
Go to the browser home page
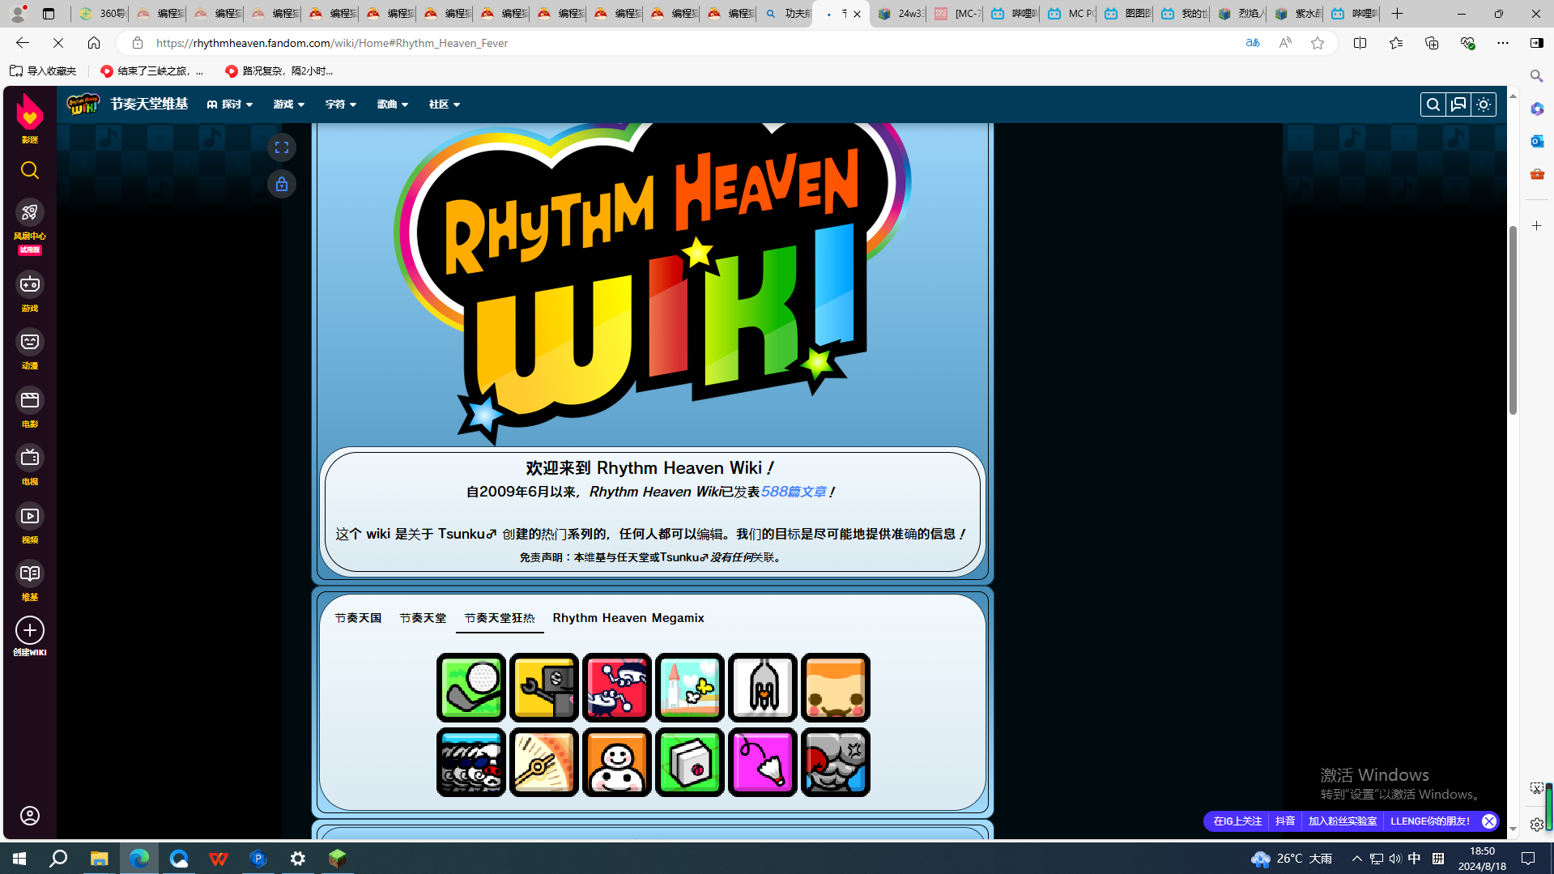click(94, 43)
